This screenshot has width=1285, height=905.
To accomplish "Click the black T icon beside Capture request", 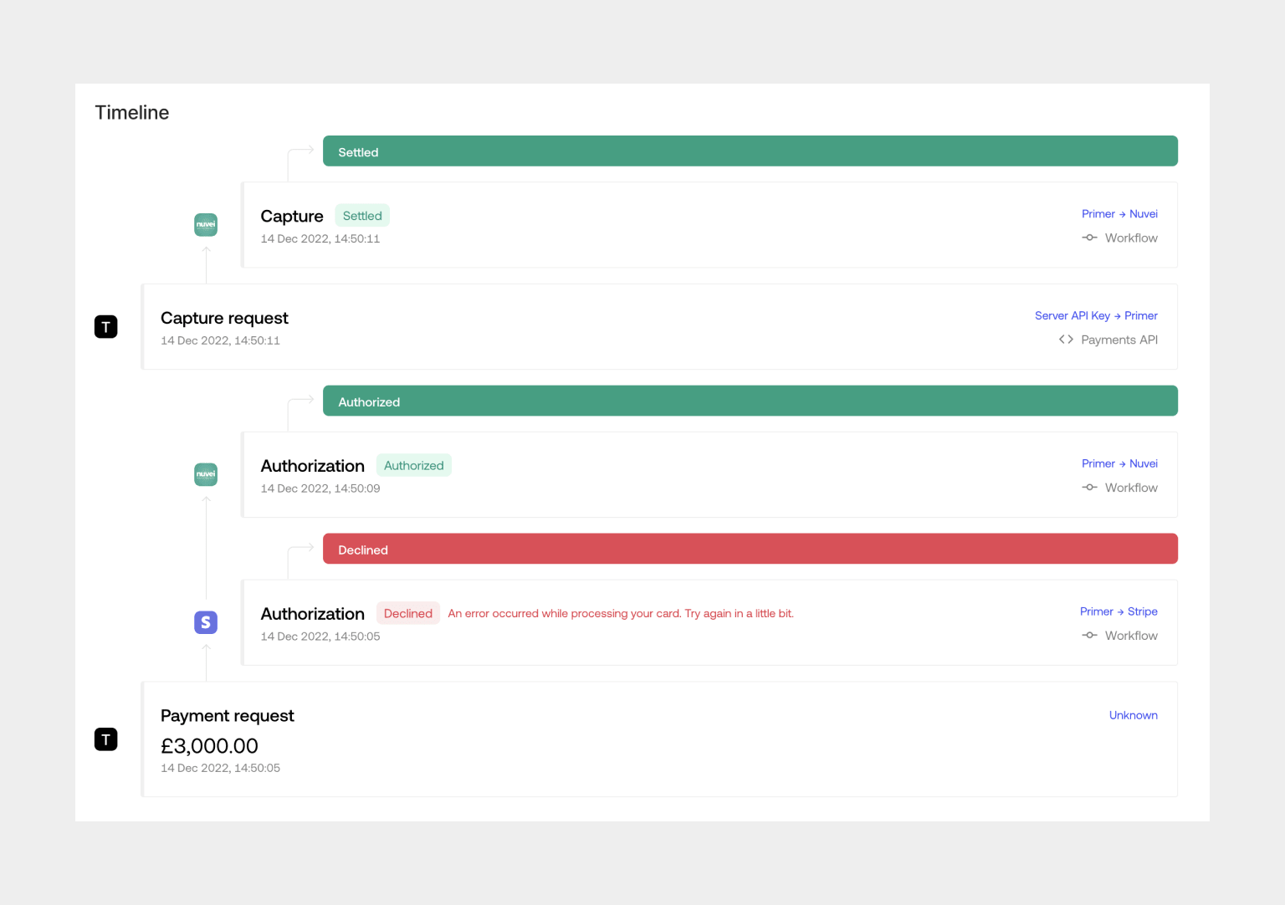I will 105,327.
